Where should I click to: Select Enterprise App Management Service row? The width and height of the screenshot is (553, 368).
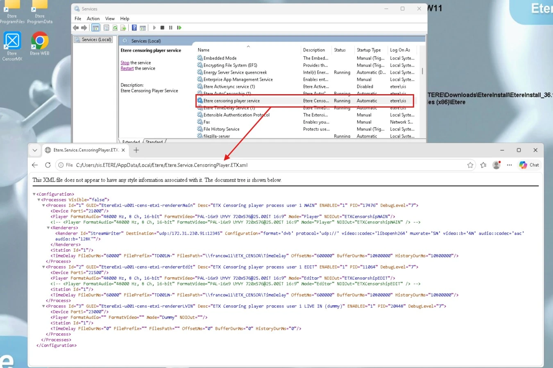[x=306, y=79]
